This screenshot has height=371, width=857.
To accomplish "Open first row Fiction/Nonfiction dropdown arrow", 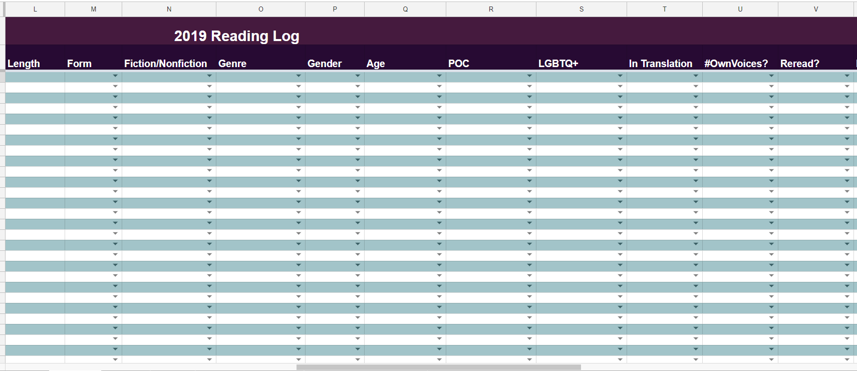I will pyautogui.click(x=209, y=76).
